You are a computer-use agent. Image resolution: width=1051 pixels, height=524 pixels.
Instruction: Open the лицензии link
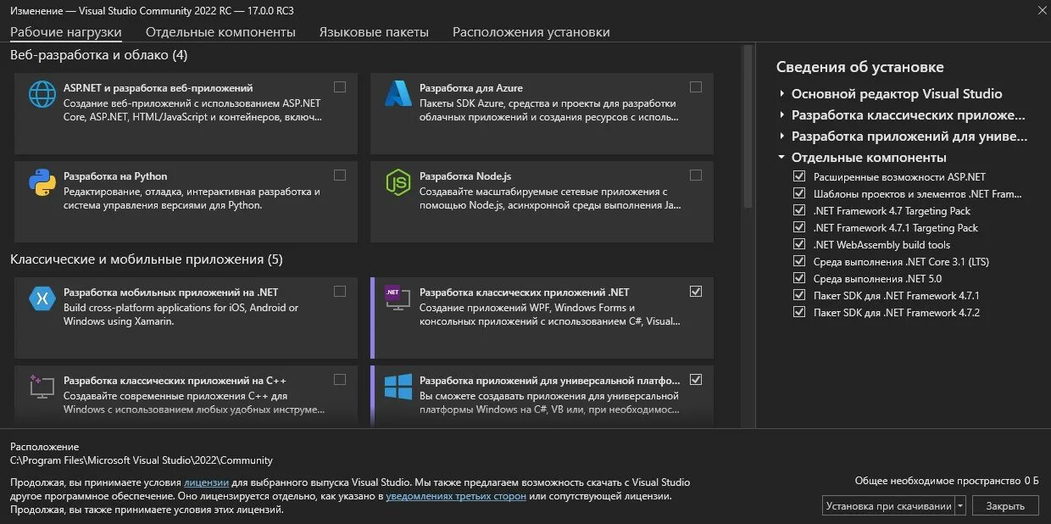[x=207, y=482]
